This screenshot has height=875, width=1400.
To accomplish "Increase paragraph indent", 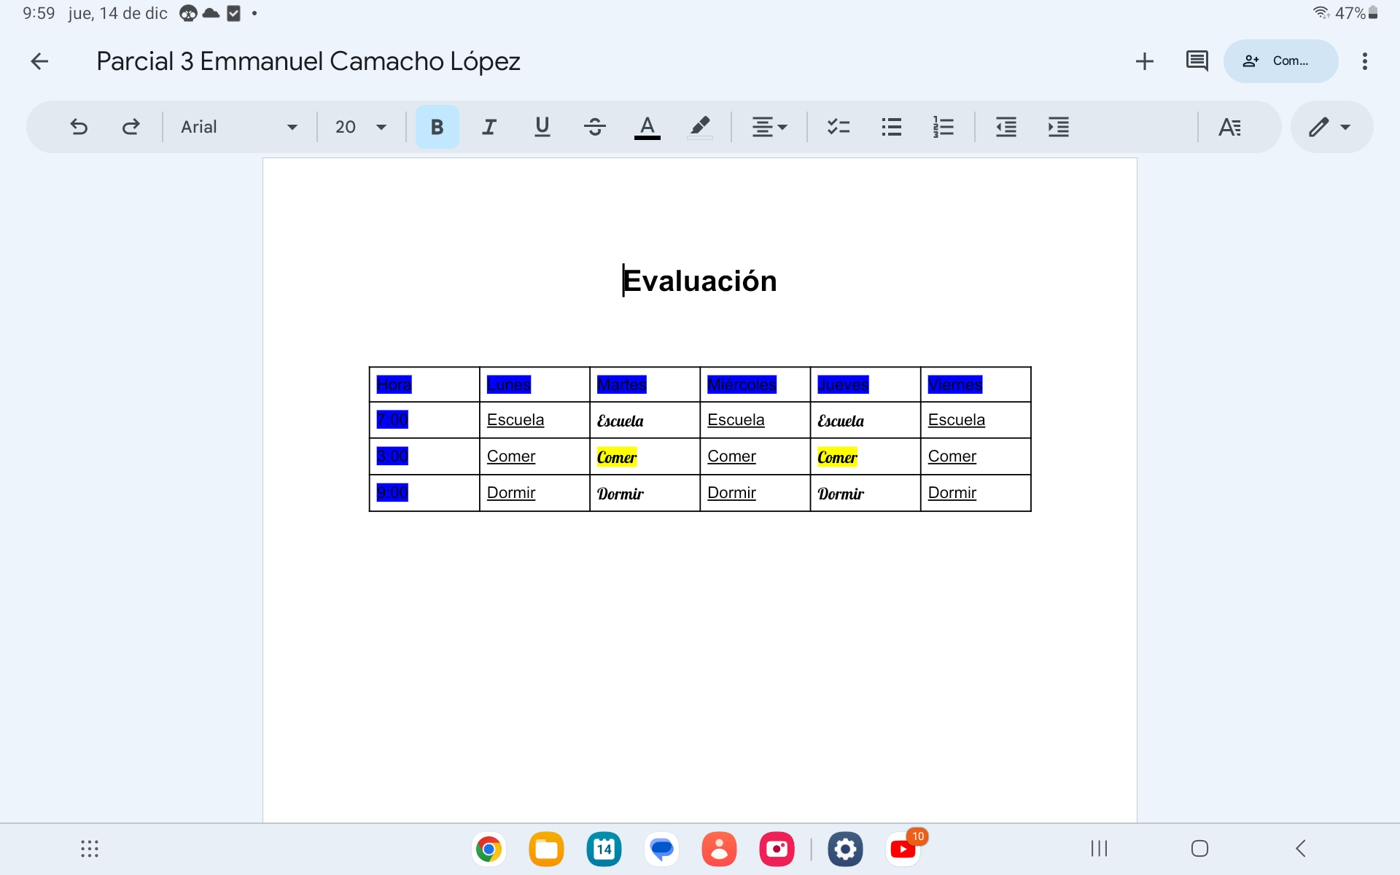I will pos(1058,127).
